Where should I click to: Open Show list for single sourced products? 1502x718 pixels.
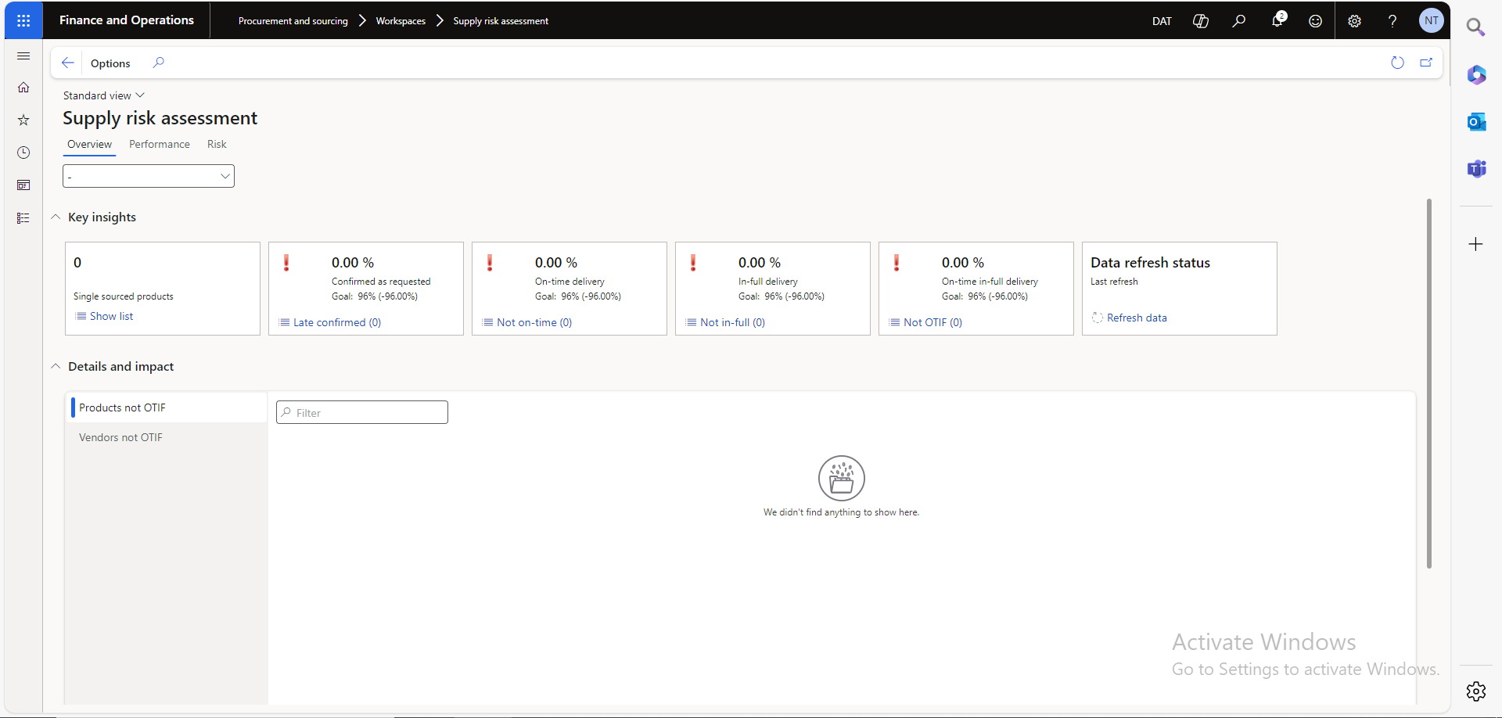click(x=111, y=316)
